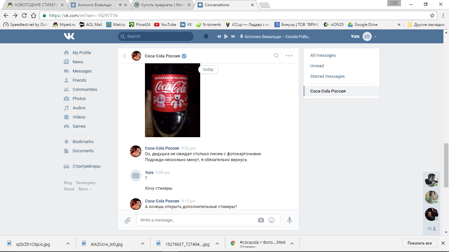Image resolution: width=449 pixels, height=252 pixels.
Task: Open the Speedtest.net bookmark
Action: click(x=26, y=25)
